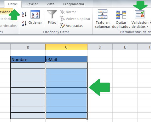Click the Herramientas de datos group label
This screenshot has height=122, width=151.
click(x=136, y=32)
